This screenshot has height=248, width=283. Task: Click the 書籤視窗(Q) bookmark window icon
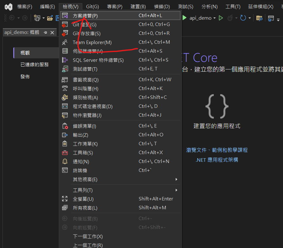pos(65,80)
